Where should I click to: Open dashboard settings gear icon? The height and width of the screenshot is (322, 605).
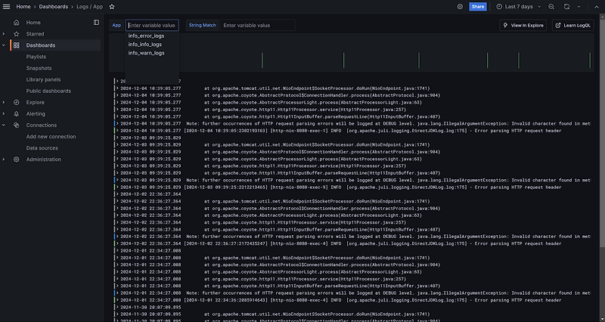click(460, 7)
